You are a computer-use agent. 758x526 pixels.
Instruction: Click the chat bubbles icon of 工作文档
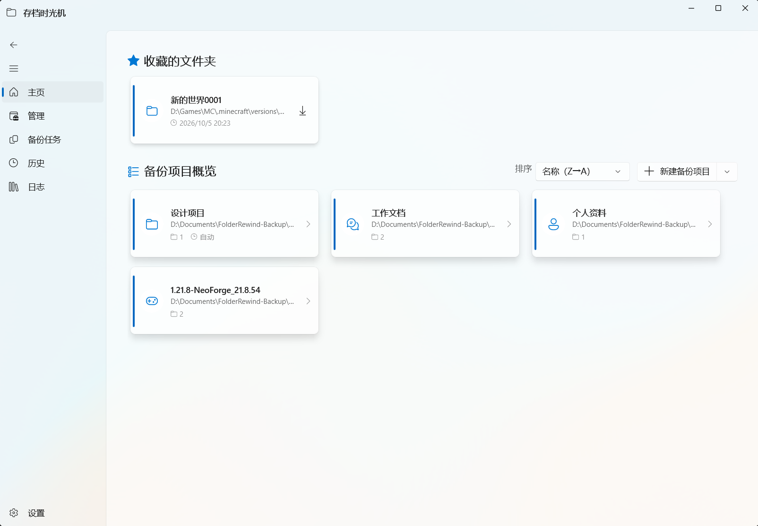point(353,224)
